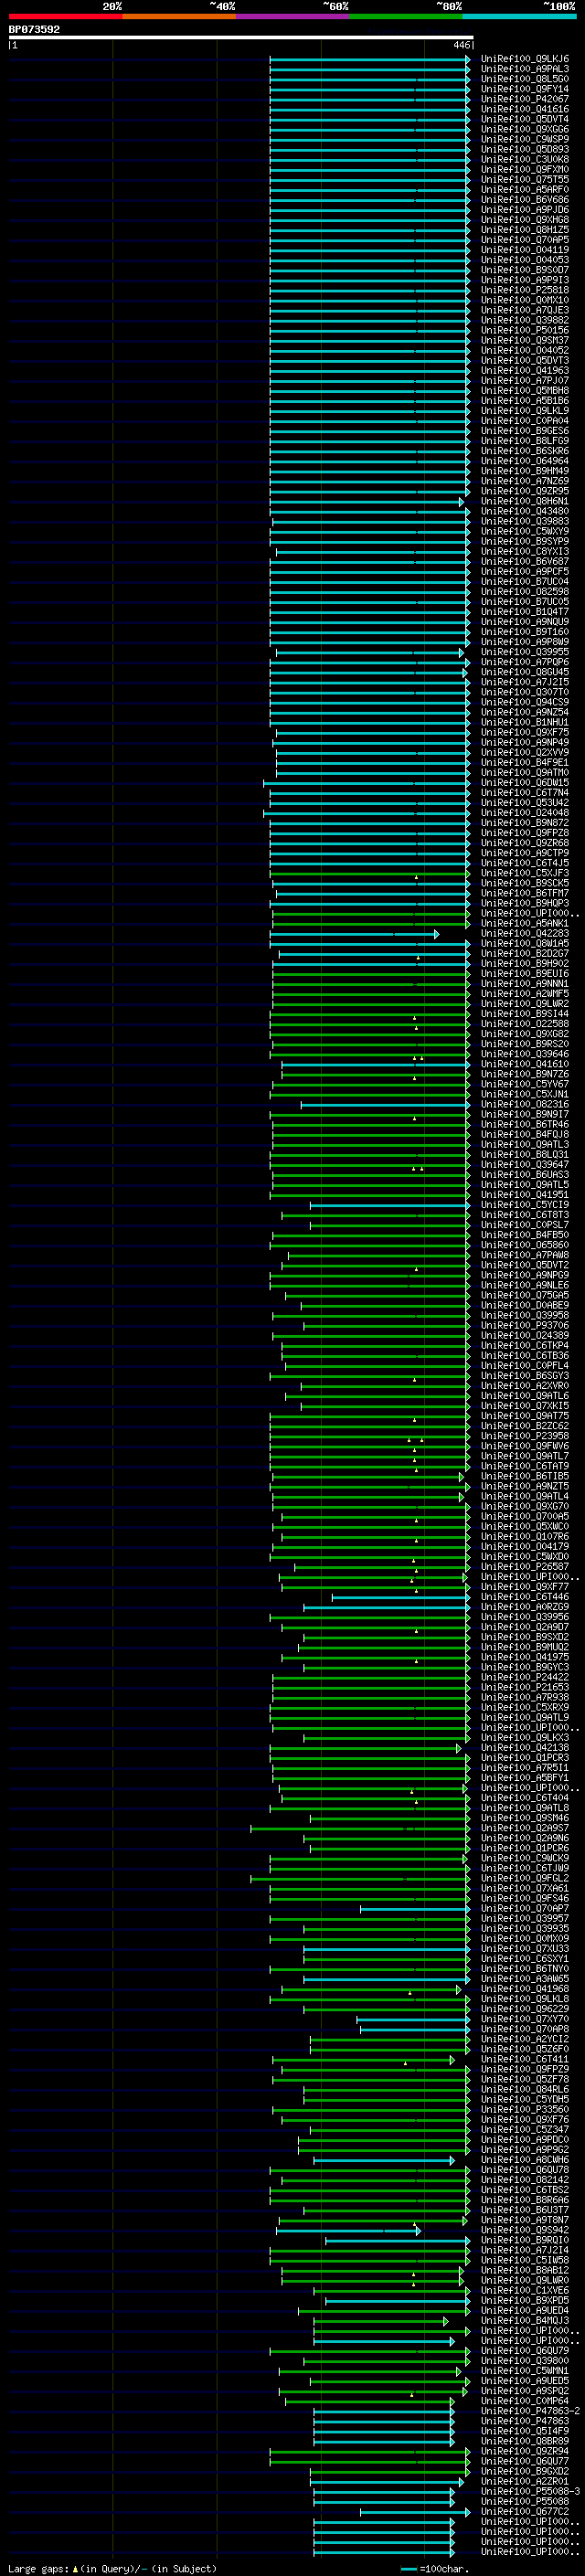Image resolution: width=585 pixels, height=2576 pixels.
Task: Click hit label UniRef100_Q42283
Action: tap(525, 934)
